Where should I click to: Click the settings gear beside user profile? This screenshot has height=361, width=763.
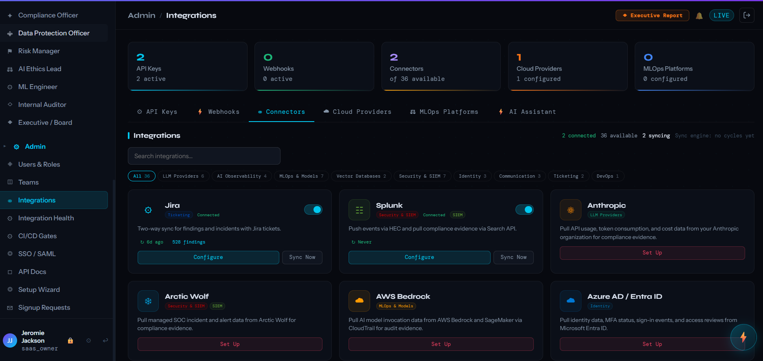tap(89, 341)
